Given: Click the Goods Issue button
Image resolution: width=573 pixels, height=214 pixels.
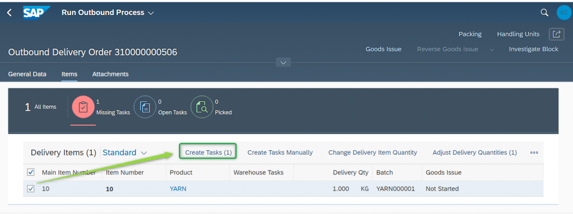Looking at the screenshot, I should click(x=383, y=49).
